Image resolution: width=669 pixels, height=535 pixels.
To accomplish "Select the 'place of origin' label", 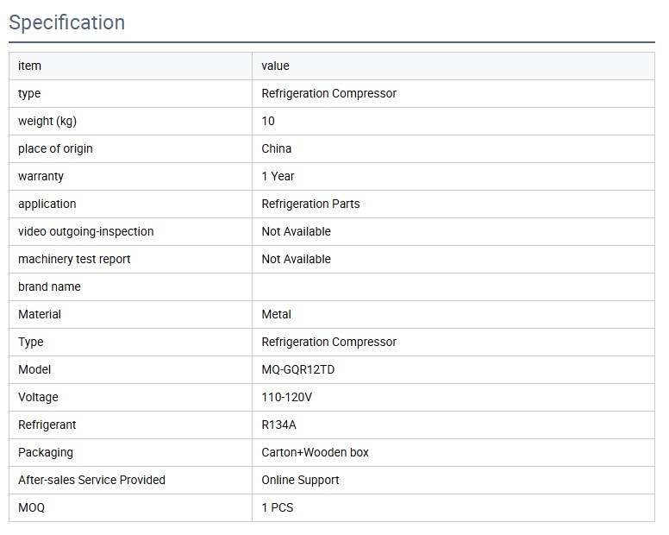I will (55, 149).
